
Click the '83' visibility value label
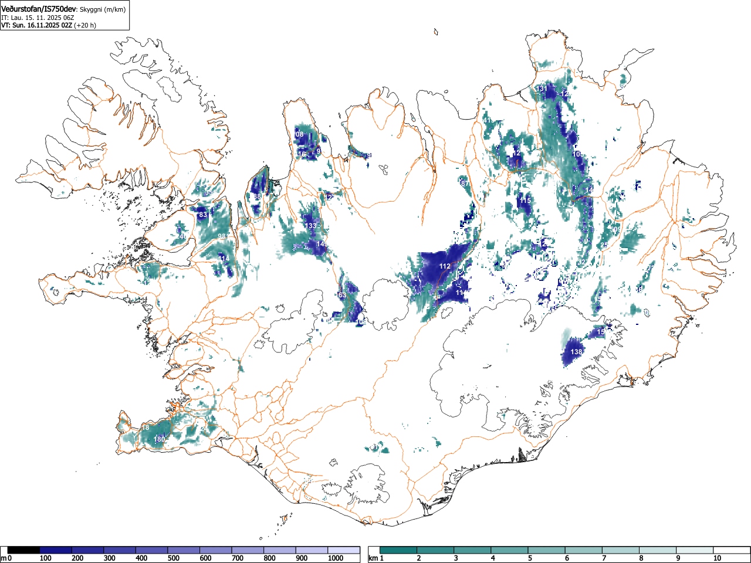pyautogui.click(x=203, y=215)
